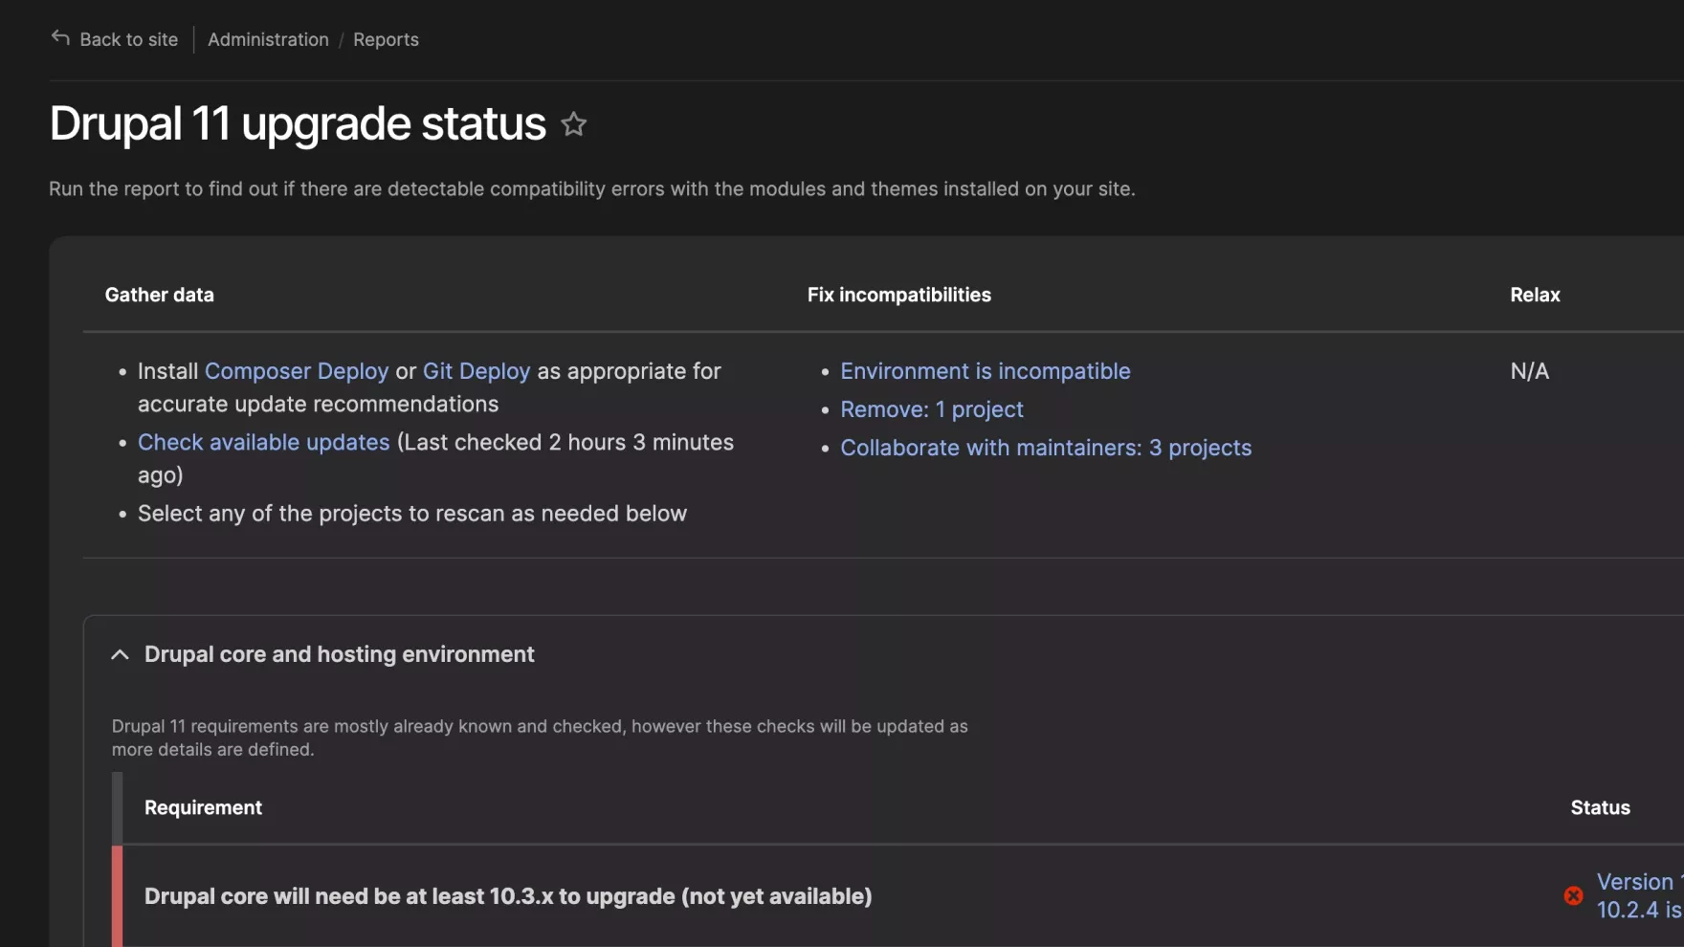Click the N/A value under Relax
Viewport: 1684px width, 947px height.
pos(1529,371)
